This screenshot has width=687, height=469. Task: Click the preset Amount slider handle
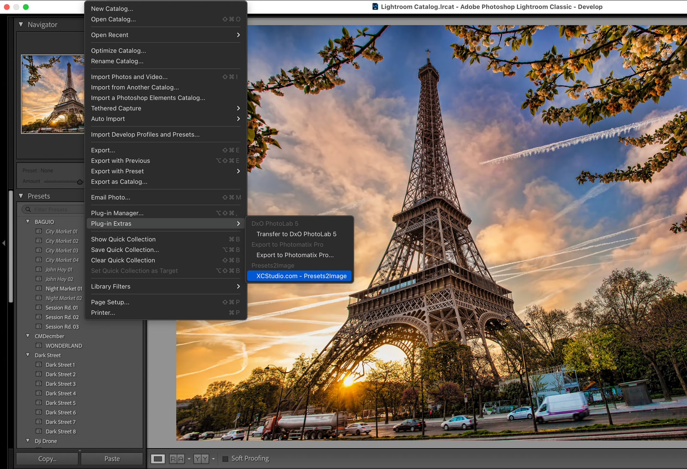pyautogui.click(x=80, y=182)
